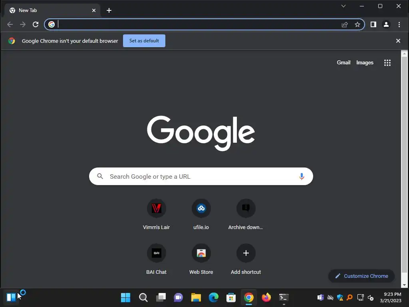Click the network status tray icon
The height and width of the screenshot is (307, 409).
(361, 297)
